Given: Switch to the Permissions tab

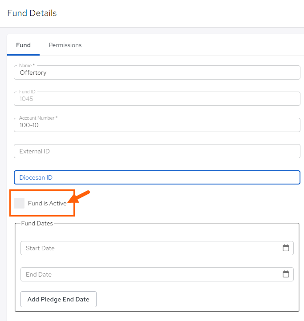Looking at the screenshot, I should pos(65,45).
